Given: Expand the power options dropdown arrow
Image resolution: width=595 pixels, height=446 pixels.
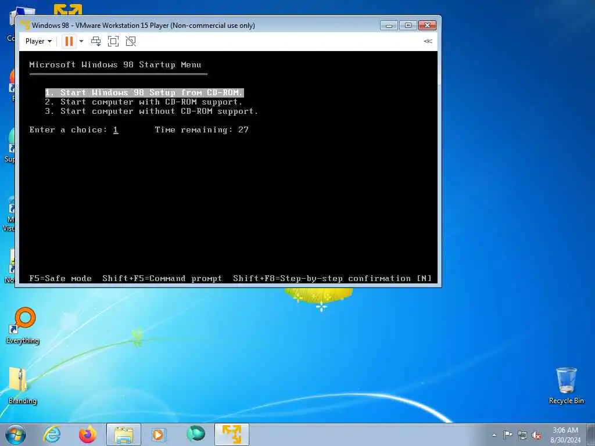Looking at the screenshot, I should (81, 41).
